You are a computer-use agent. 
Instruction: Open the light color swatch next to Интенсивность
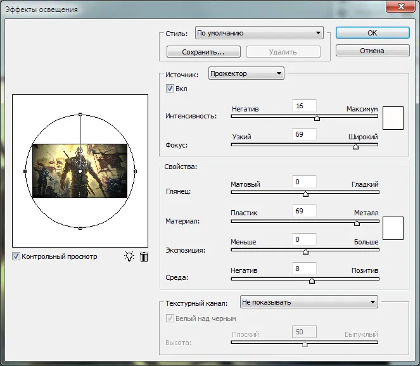393,117
